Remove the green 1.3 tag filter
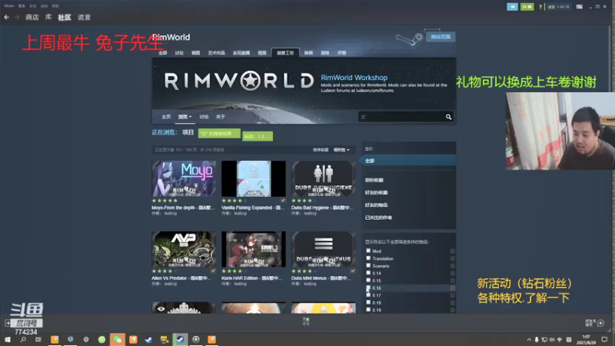 tap(268, 137)
